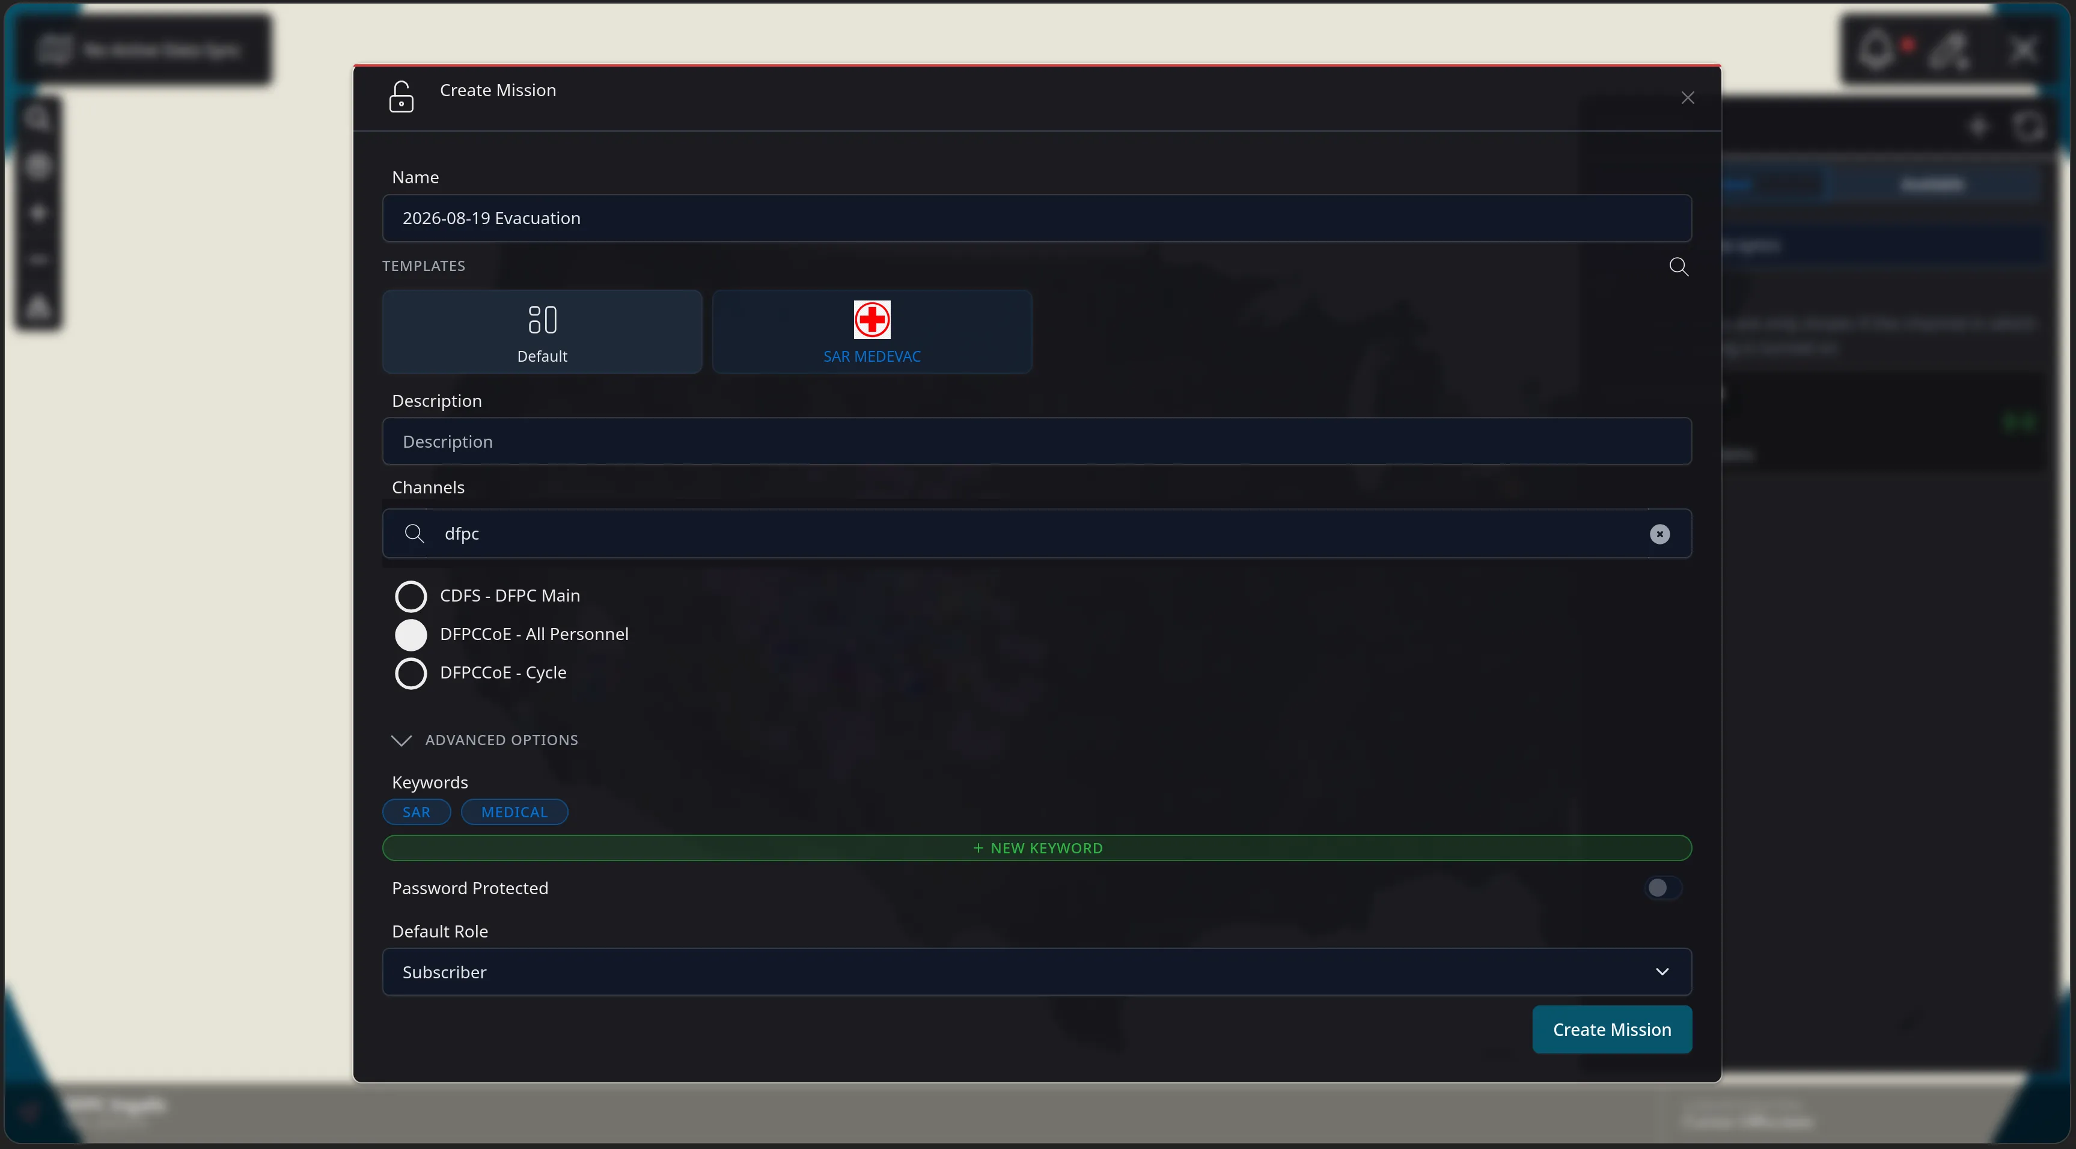The height and width of the screenshot is (1149, 2076).
Task: Click the red cross MEDEVAC icon
Action: (872, 320)
